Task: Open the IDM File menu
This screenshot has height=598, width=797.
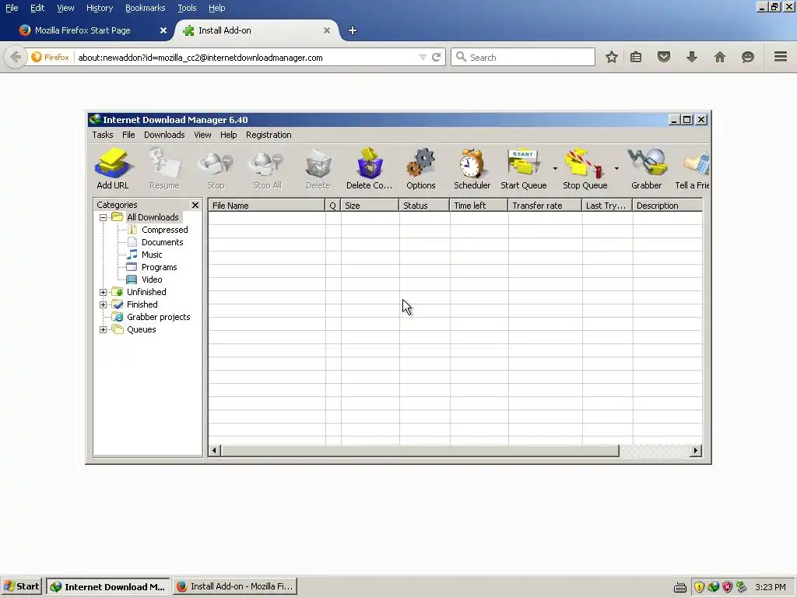Action: 128,135
